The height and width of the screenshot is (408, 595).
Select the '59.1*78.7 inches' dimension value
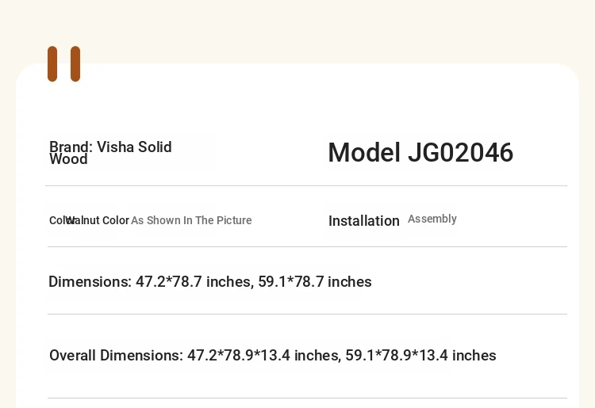point(315,282)
